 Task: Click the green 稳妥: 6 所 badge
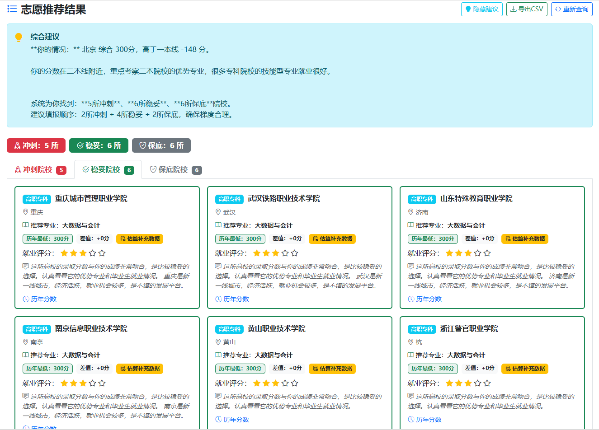[99, 145]
